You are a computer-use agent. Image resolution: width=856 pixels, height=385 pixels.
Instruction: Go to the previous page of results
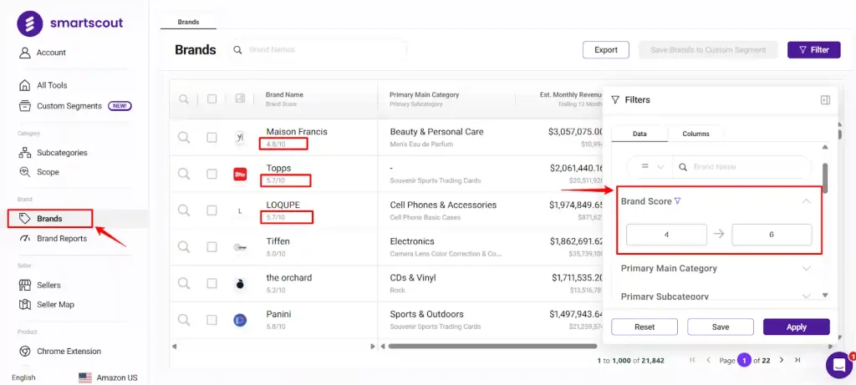coord(709,360)
